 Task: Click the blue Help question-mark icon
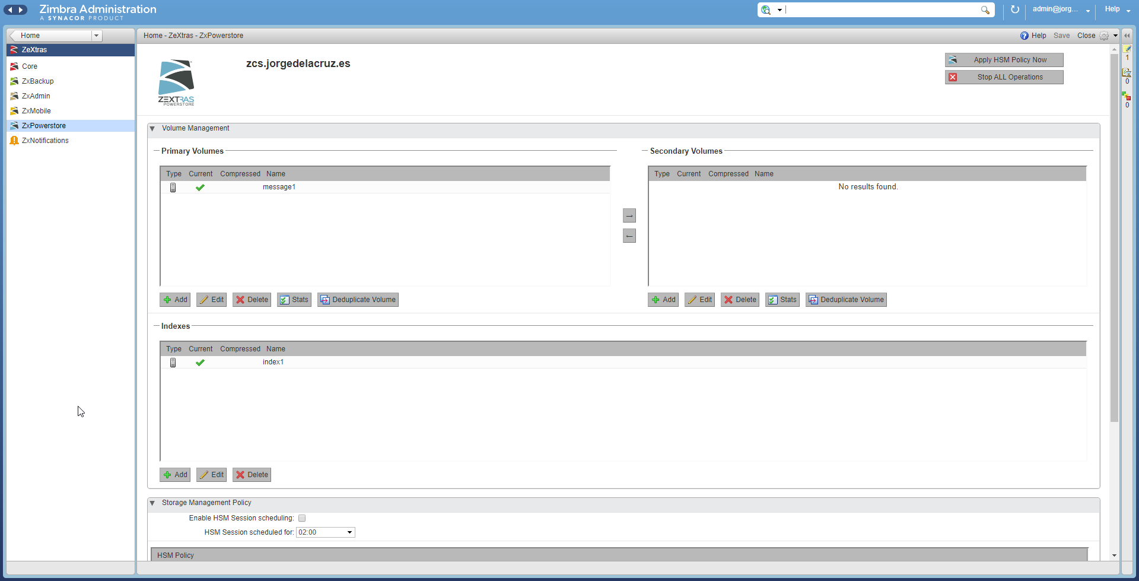(x=1025, y=36)
